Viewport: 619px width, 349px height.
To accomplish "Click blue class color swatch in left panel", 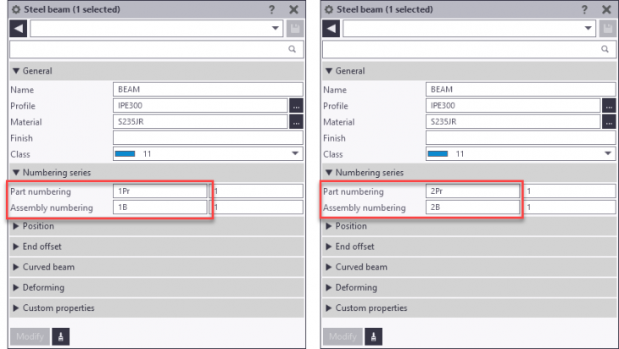I will (x=125, y=154).
